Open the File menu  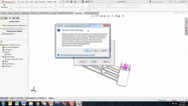point(19,2)
